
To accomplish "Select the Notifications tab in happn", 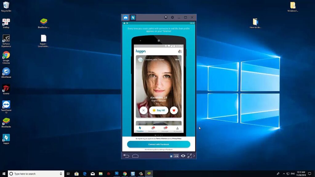I will 153,129.
